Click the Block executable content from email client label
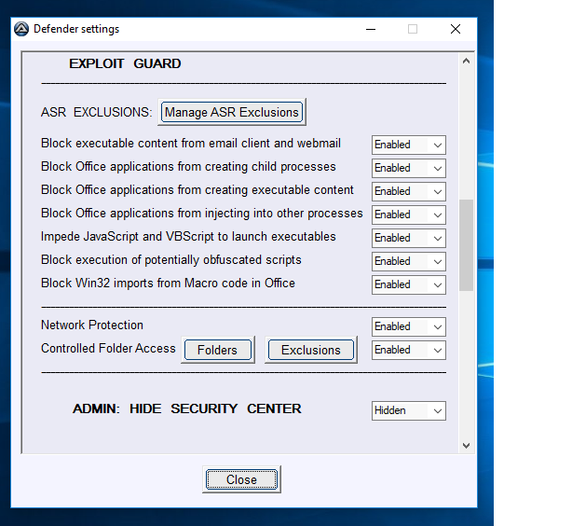This screenshot has width=572, height=526. pos(191,144)
